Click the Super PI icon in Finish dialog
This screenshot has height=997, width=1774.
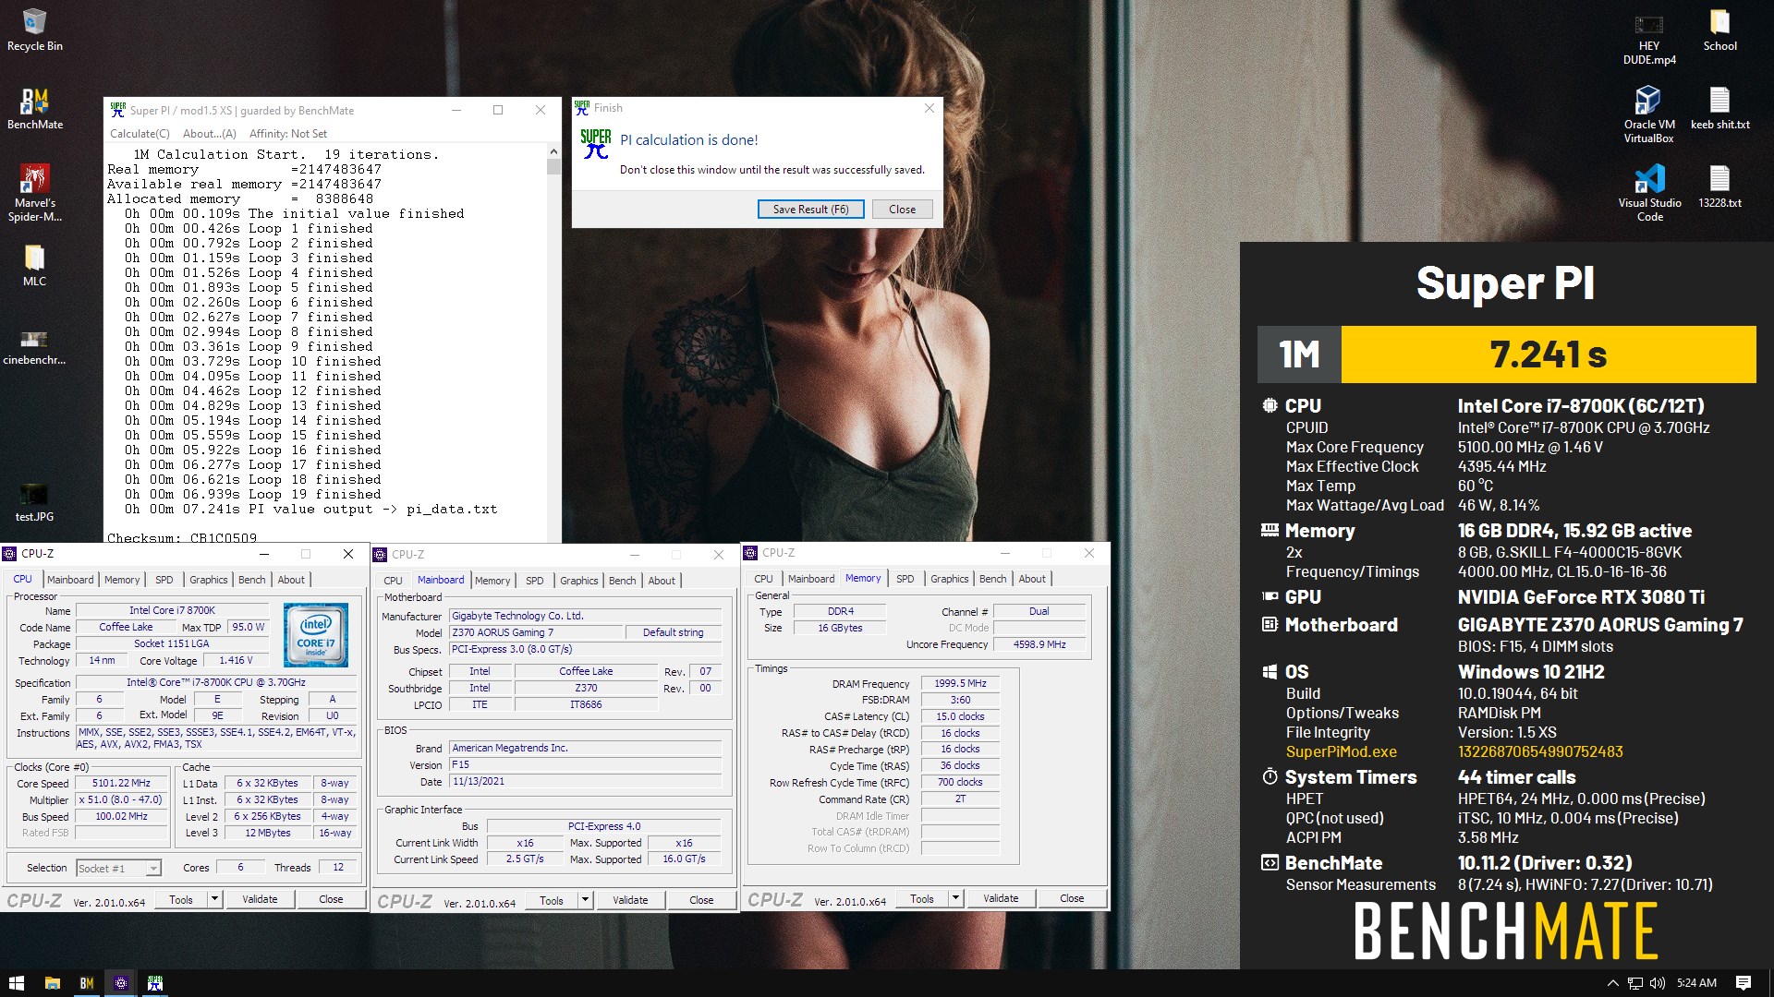click(x=596, y=143)
